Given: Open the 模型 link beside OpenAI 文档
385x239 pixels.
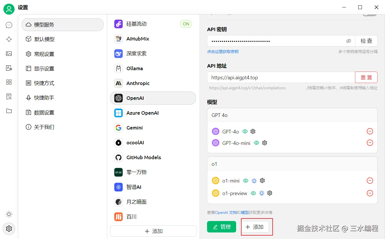Looking at the screenshot, I should click(x=245, y=212).
